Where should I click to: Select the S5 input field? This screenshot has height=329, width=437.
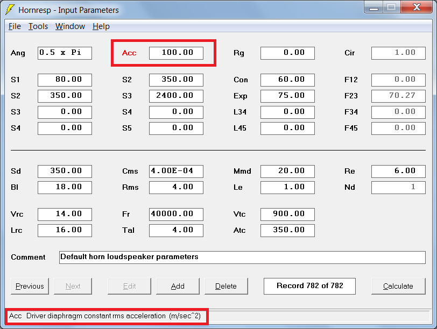[176, 128]
